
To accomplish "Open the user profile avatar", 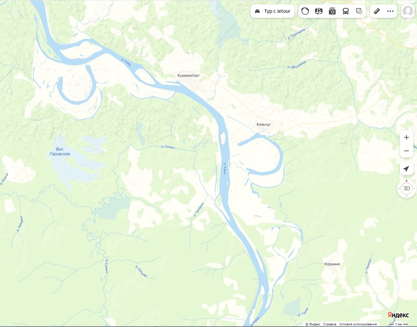I will [408, 11].
